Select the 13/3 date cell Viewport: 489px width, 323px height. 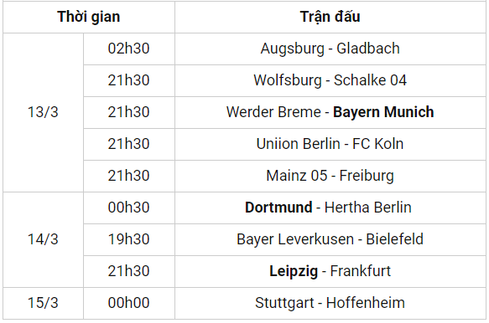click(43, 112)
